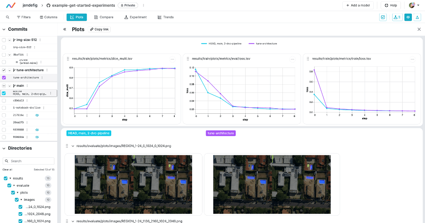Toggle the teal hidden-eye filter button

point(408,17)
